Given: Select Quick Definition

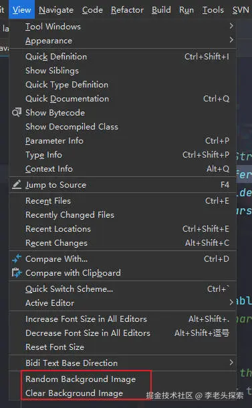Looking at the screenshot, I should coord(123,57).
